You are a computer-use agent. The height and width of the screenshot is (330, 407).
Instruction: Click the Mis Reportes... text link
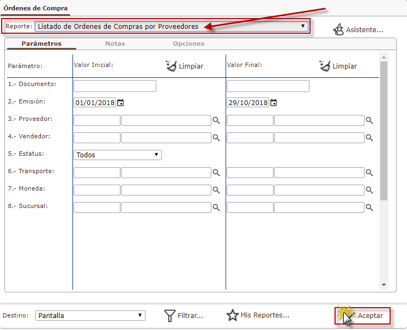(x=265, y=315)
